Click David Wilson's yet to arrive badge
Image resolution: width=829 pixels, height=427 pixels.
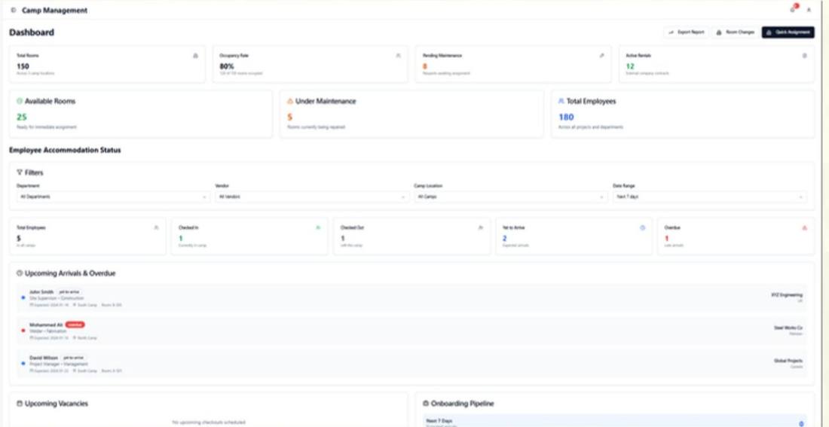coord(74,358)
